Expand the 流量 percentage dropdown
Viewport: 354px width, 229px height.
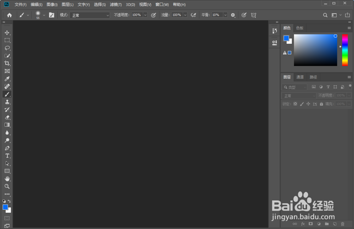tap(185, 15)
